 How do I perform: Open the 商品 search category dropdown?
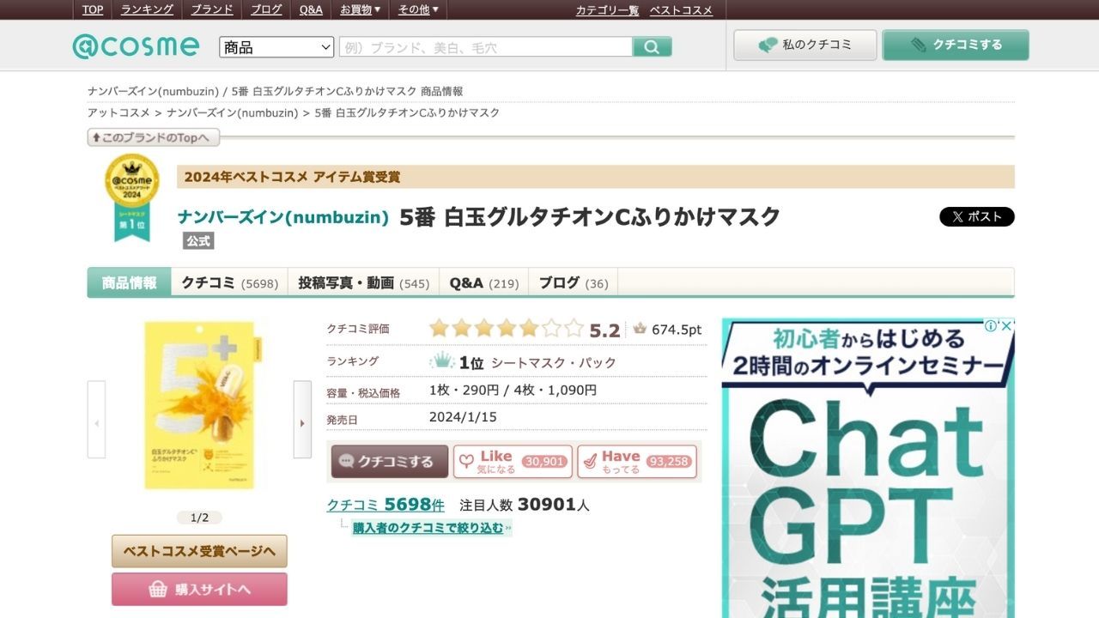pyautogui.click(x=276, y=47)
